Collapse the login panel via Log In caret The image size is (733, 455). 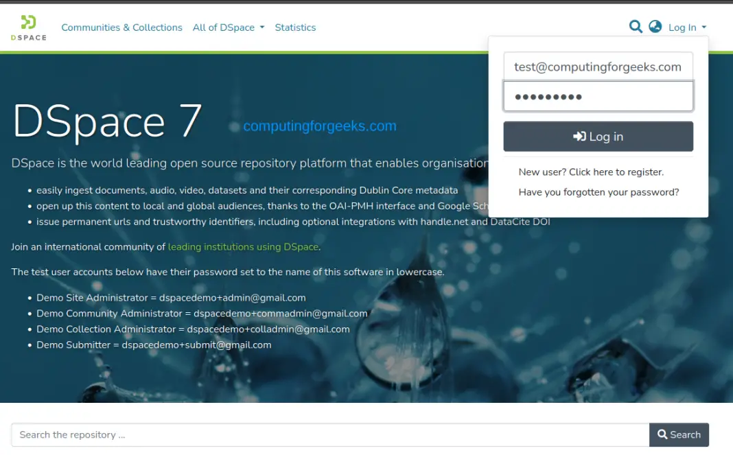pyautogui.click(x=703, y=27)
